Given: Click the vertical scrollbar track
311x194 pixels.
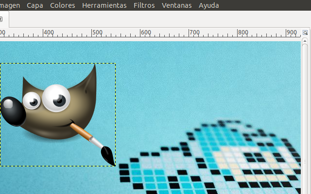Looking at the screenshot, I should (305, 119).
